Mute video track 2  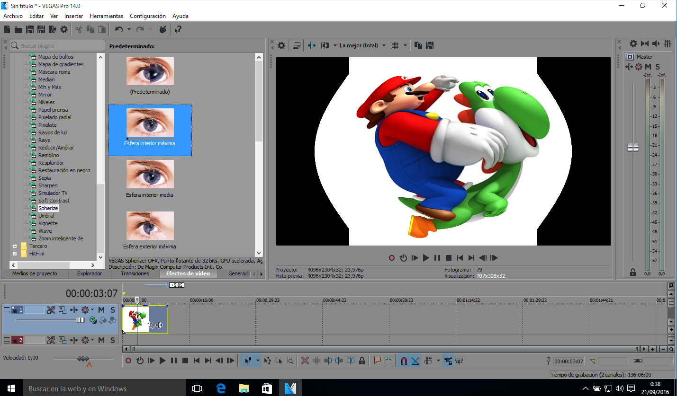tap(101, 340)
